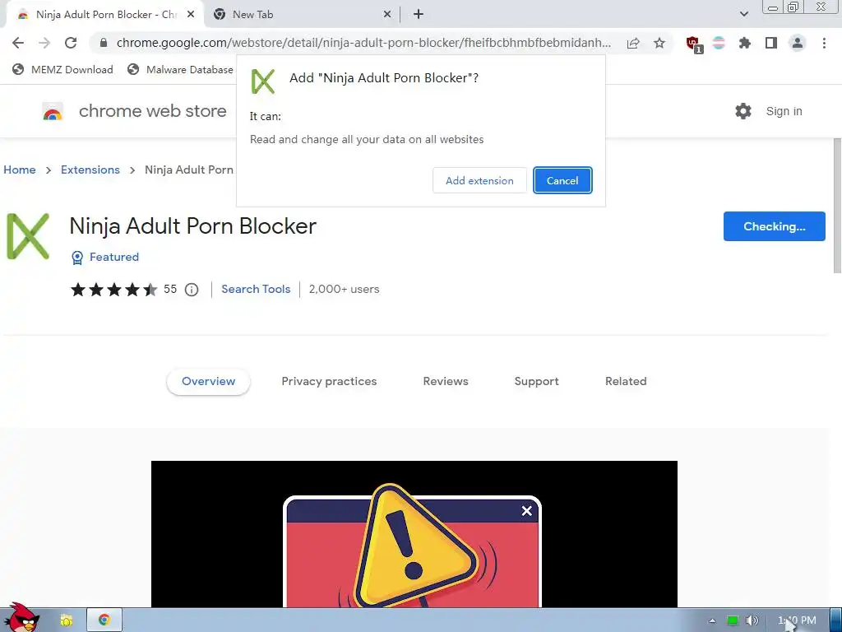Screen dimensions: 842x632
Task: Close the New Tab tab
Action: [x=387, y=15]
